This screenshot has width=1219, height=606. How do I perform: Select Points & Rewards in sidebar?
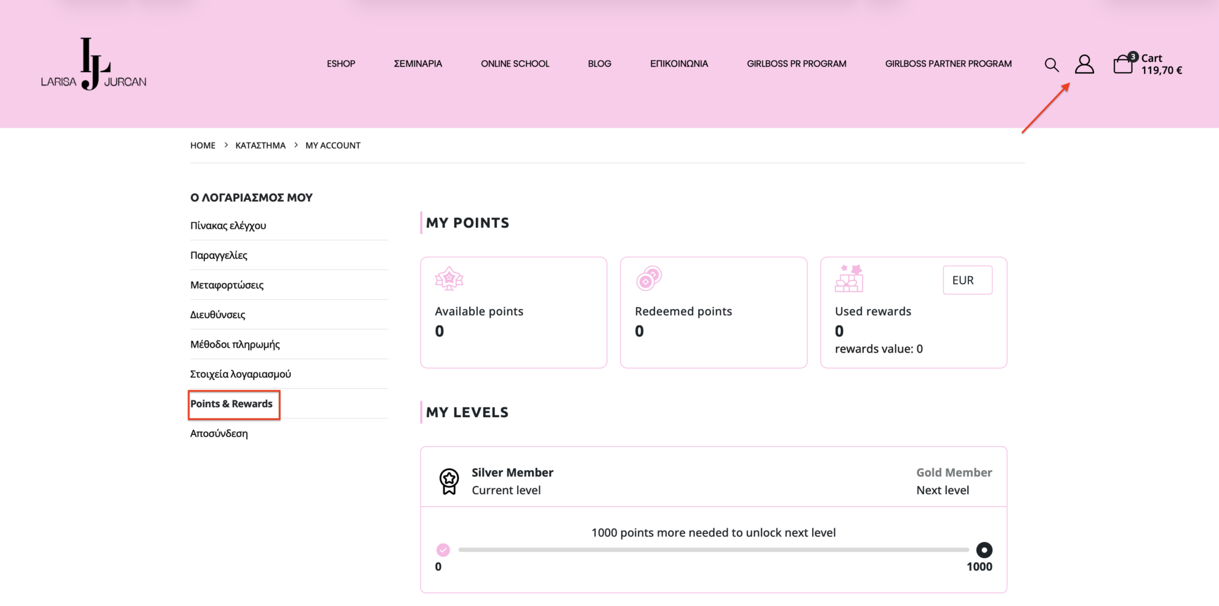click(231, 404)
